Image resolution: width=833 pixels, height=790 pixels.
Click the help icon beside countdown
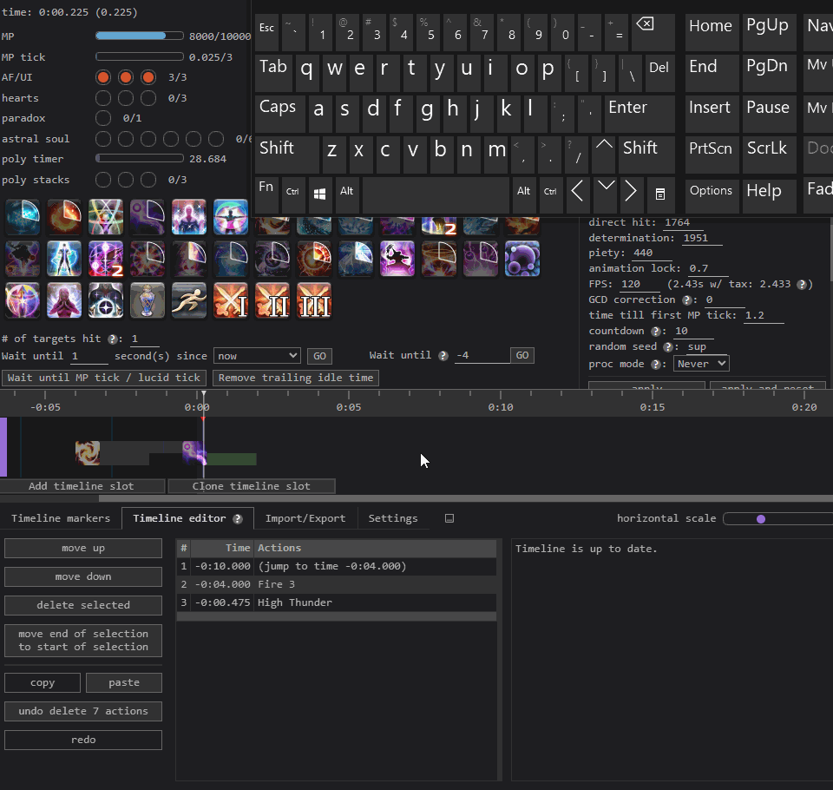tap(656, 332)
